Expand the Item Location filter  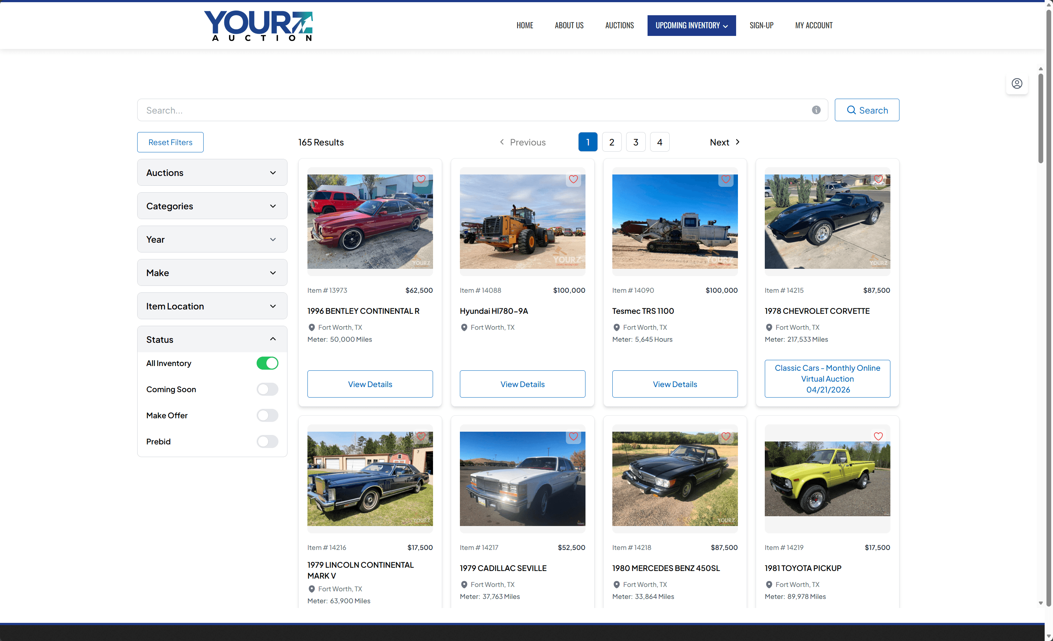pos(212,306)
